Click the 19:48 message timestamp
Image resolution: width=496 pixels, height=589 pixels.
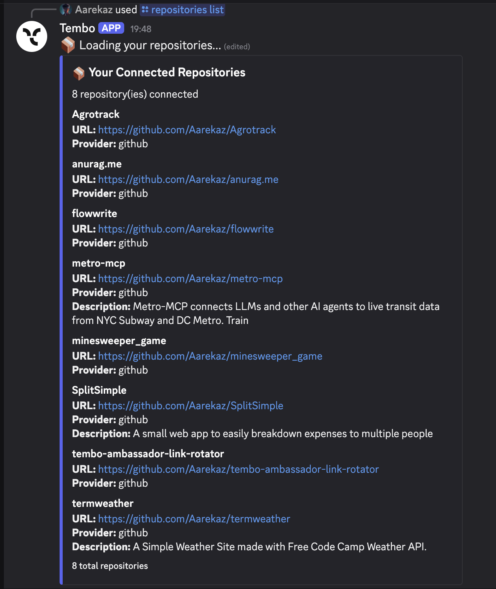[x=141, y=29]
